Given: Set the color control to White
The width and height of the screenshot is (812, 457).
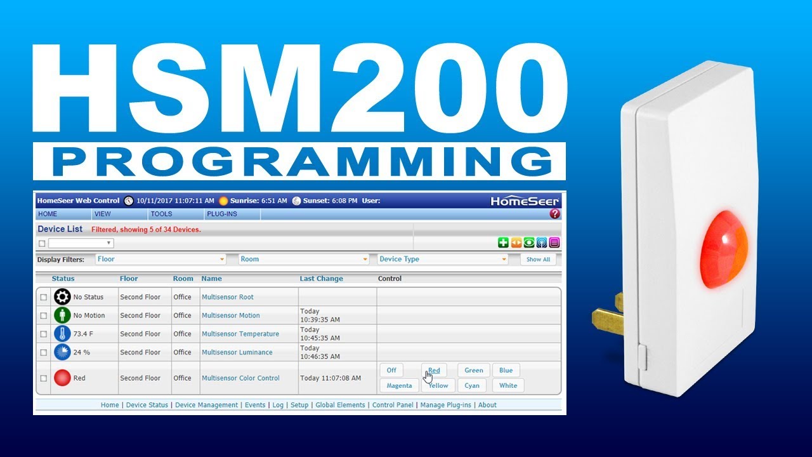Looking at the screenshot, I should point(508,385).
